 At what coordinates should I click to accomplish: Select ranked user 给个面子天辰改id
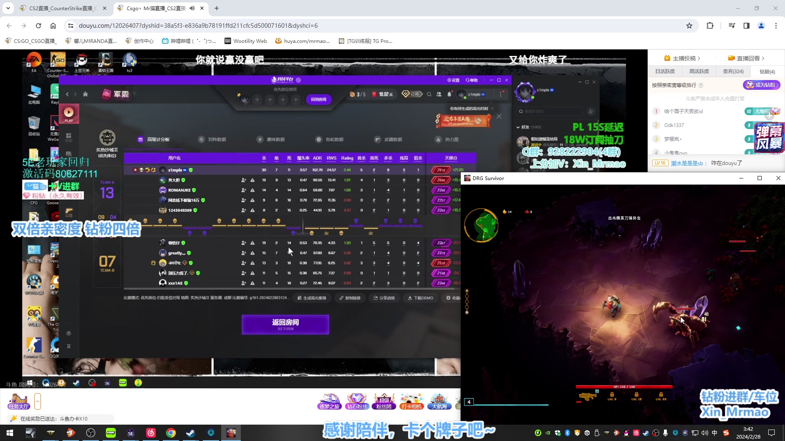click(683, 111)
